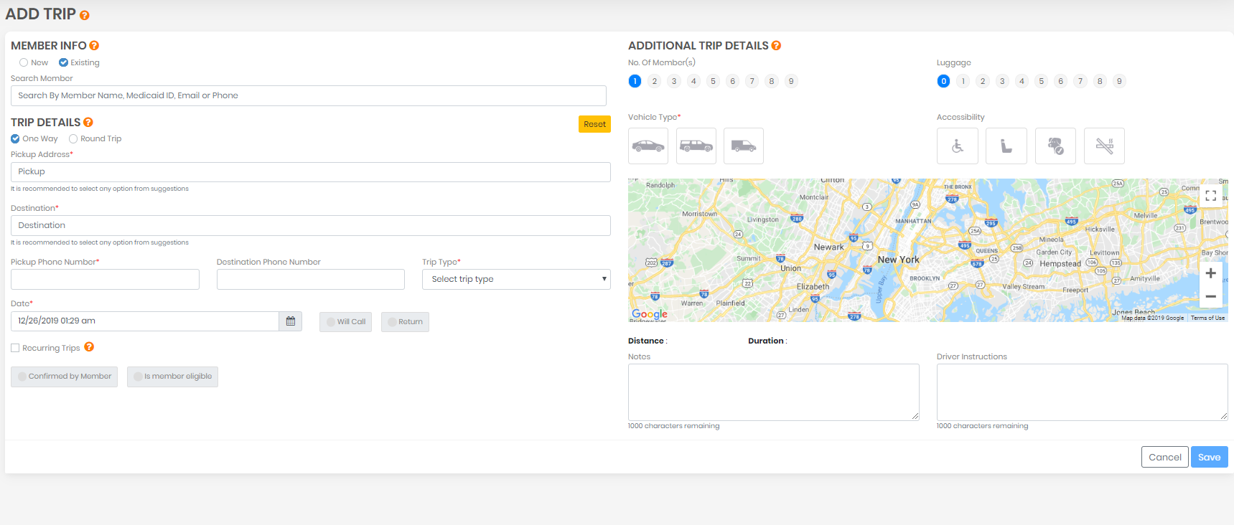
Task: Click the Save button
Action: tap(1210, 458)
